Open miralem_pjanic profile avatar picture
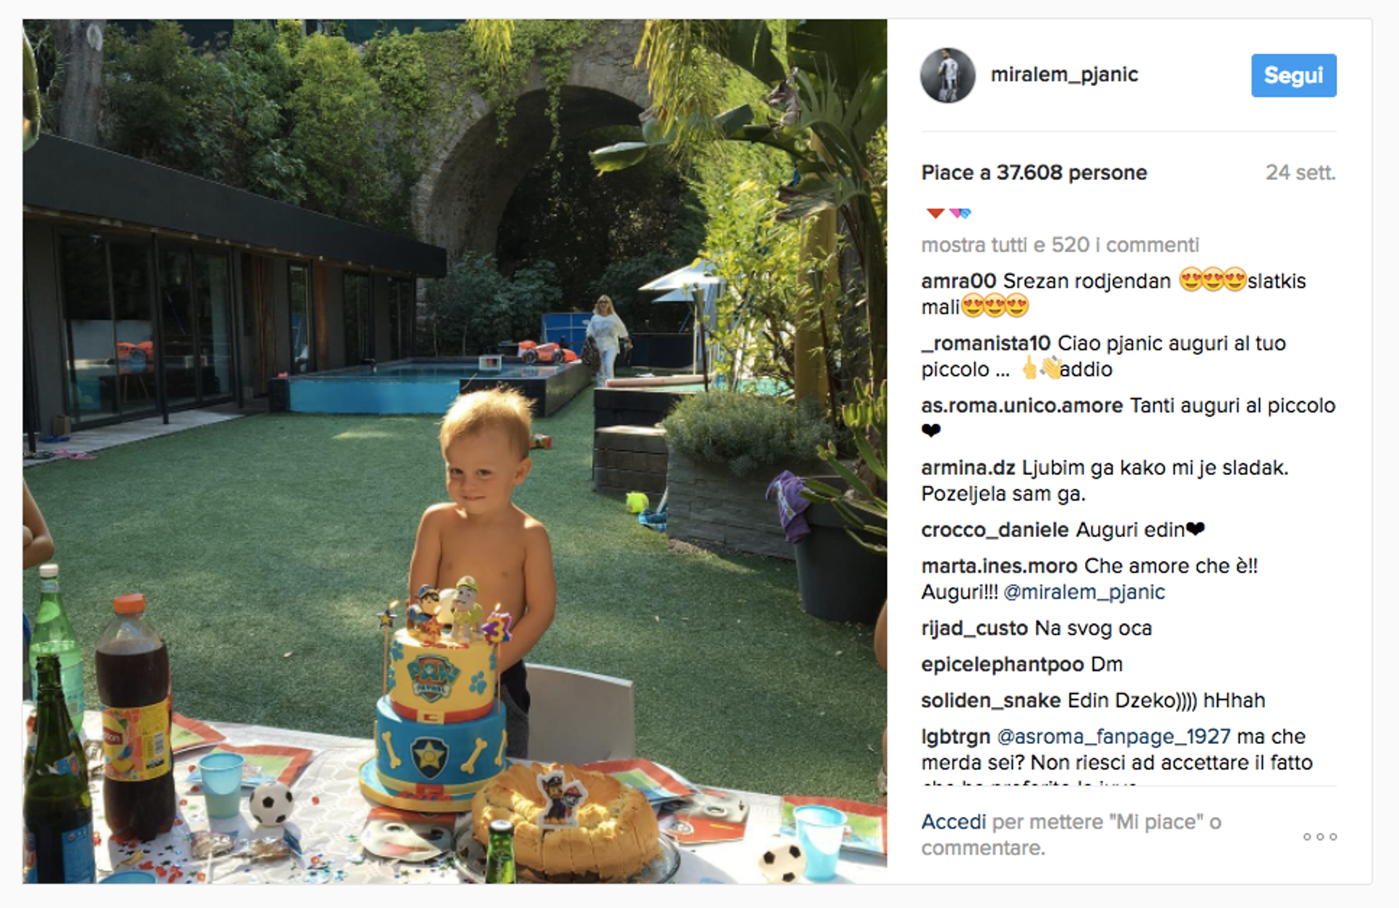Viewport: 1399px width, 908px height. (x=947, y=75)
